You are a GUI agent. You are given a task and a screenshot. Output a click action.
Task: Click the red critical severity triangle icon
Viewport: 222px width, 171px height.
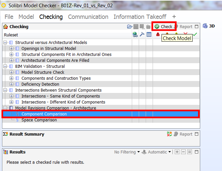tap(158, 34)
